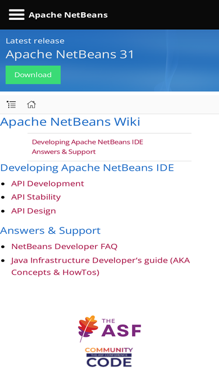This screenshot has width=219, height=390.
Task: Go to wiki home via house icon
Action: pos(32,105)
